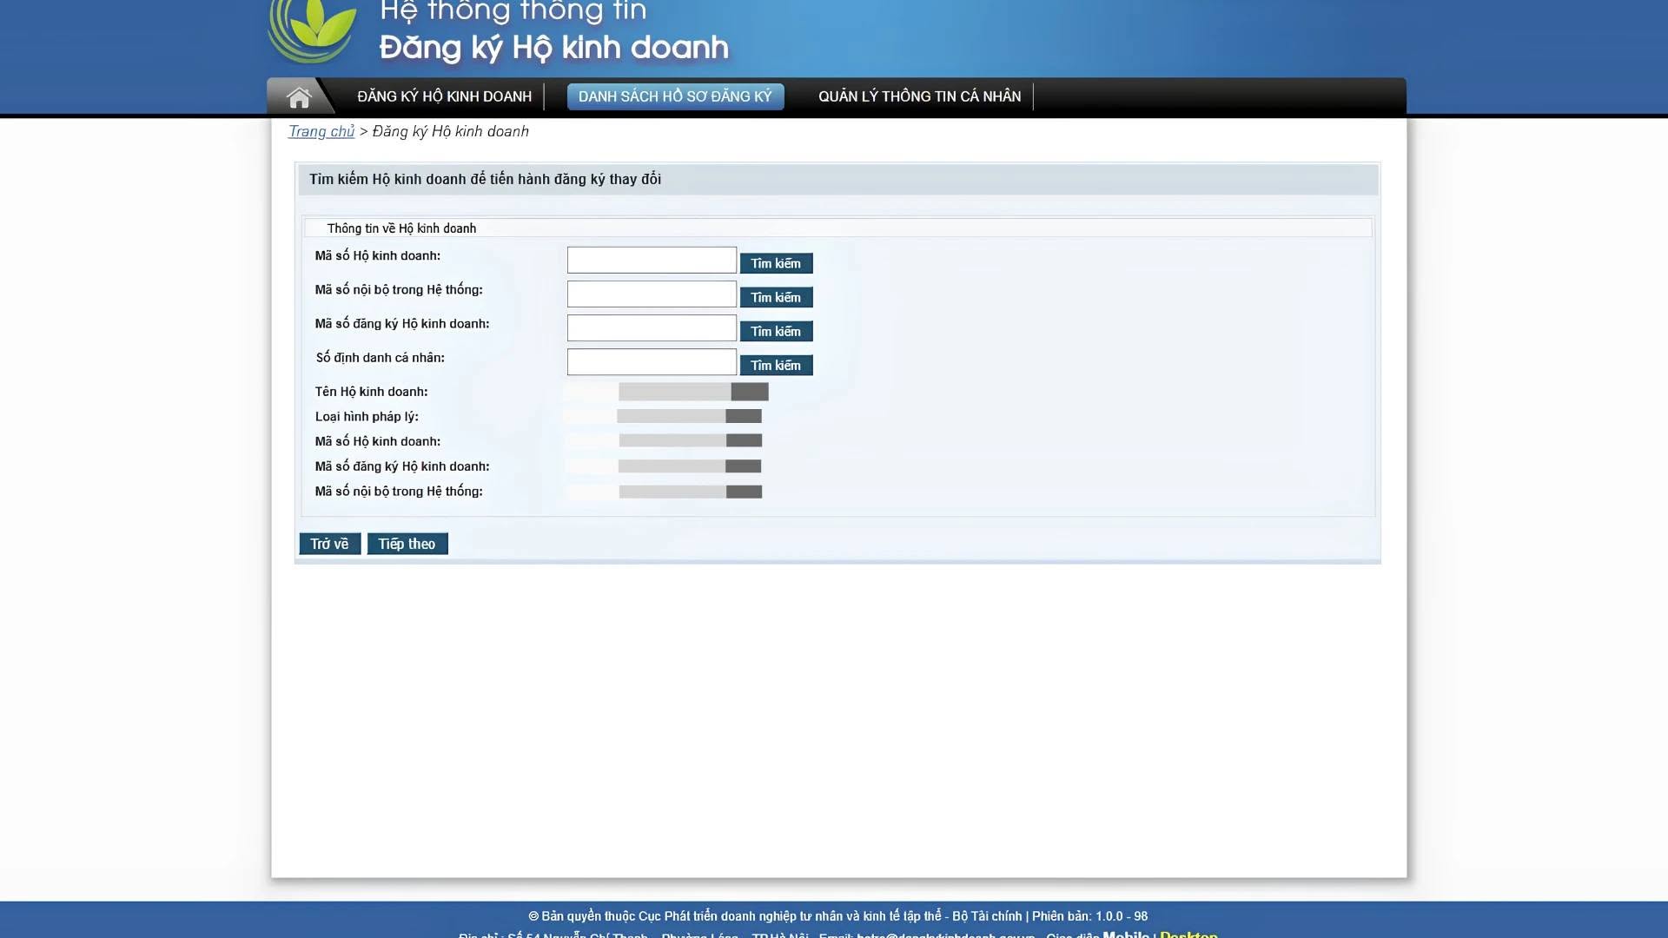
Task: Search by Số định danh cá nhân
Action: pos(776,365)
